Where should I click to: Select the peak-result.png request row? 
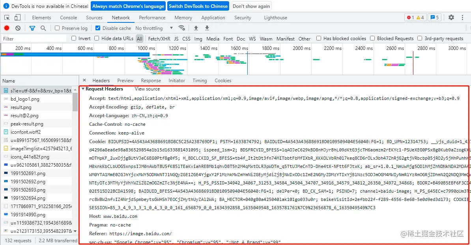[36, 124]
